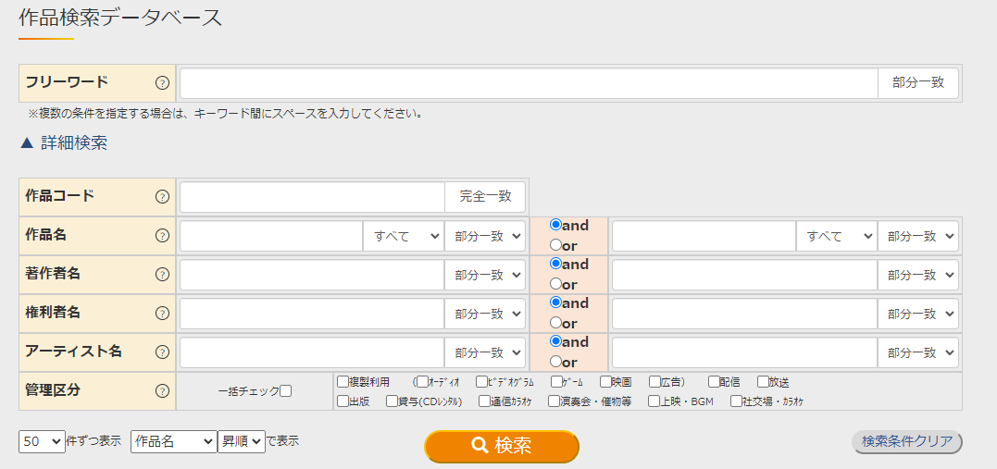Click help icon next to 作品コード
Image resolution: width=997 pixels, height=469 pixels.
click(x=162, y=197)
